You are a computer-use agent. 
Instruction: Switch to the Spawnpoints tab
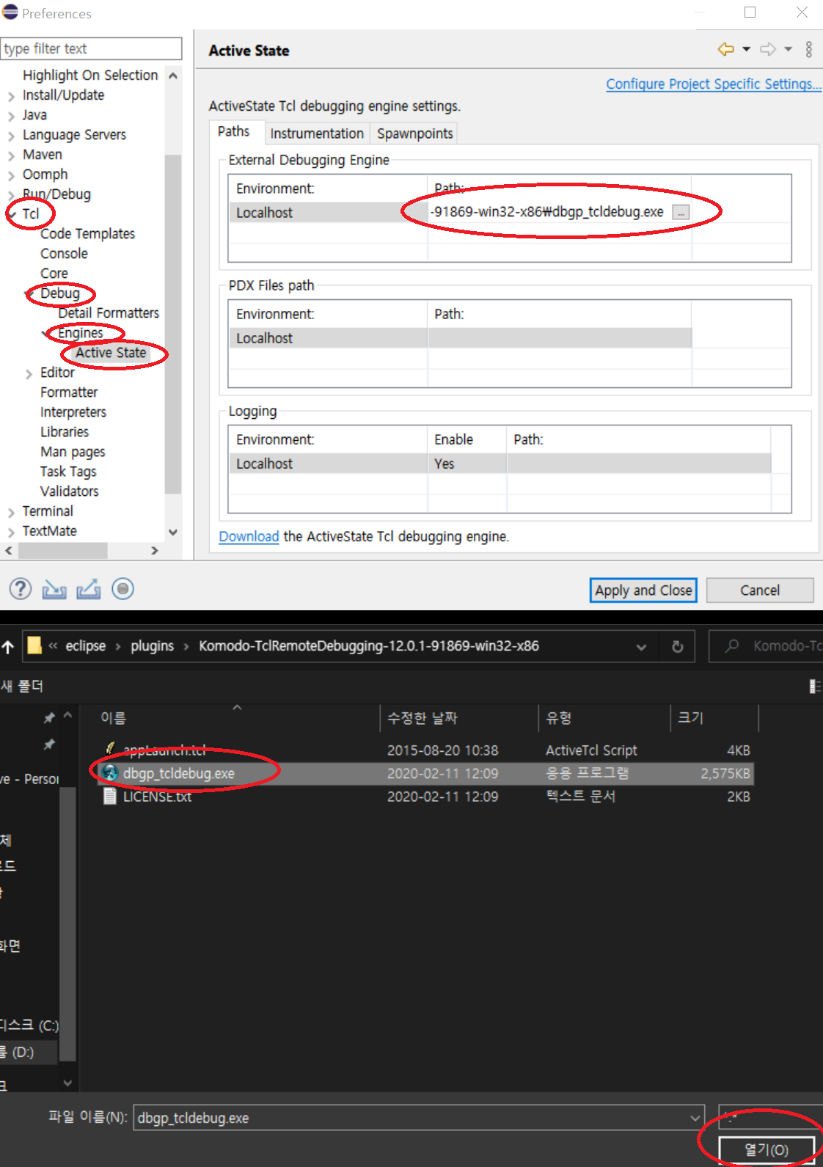click(415, 133)
